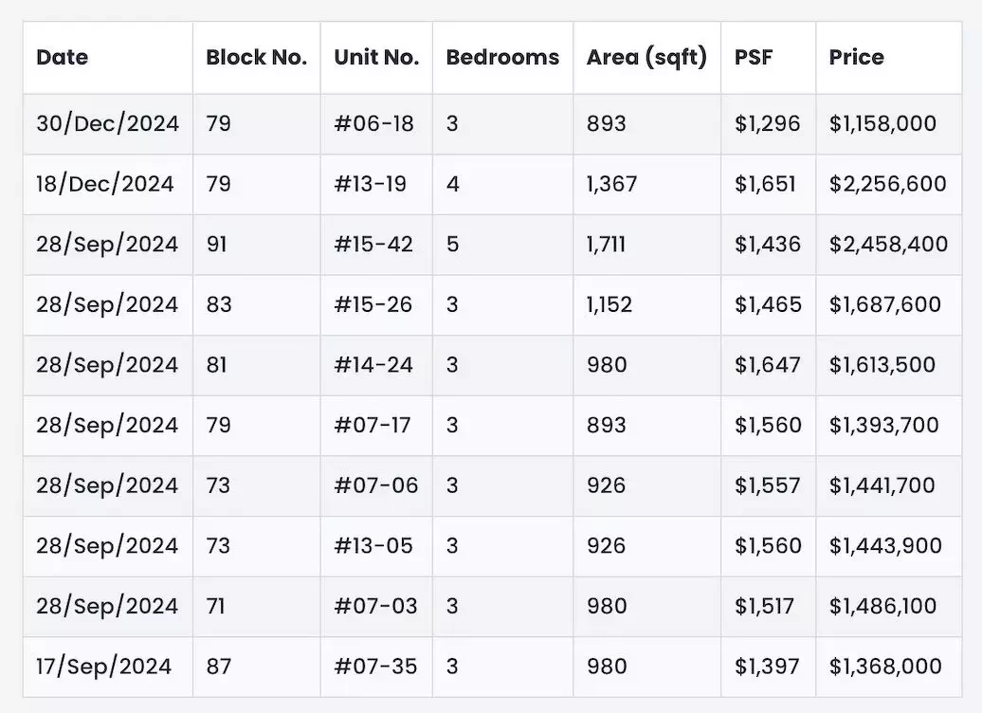Click the PSF column header
This screenshot has height=713, width=982.
point(769,58)
